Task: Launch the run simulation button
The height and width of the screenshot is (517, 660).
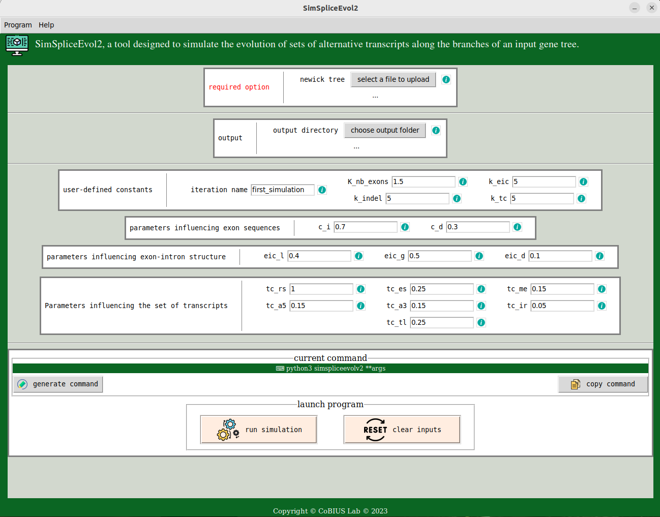Action: click(259, 430)
